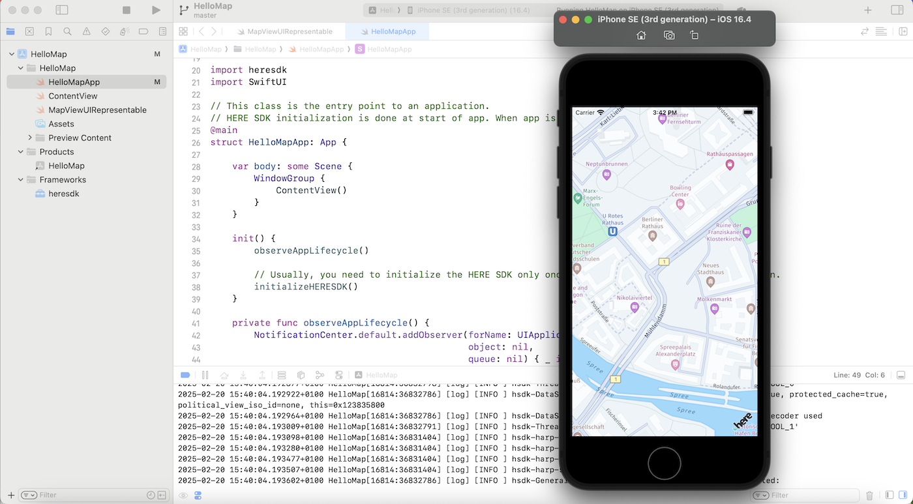
Task: Add editor with plus in toolbar
Action: (x=867, y=10)
